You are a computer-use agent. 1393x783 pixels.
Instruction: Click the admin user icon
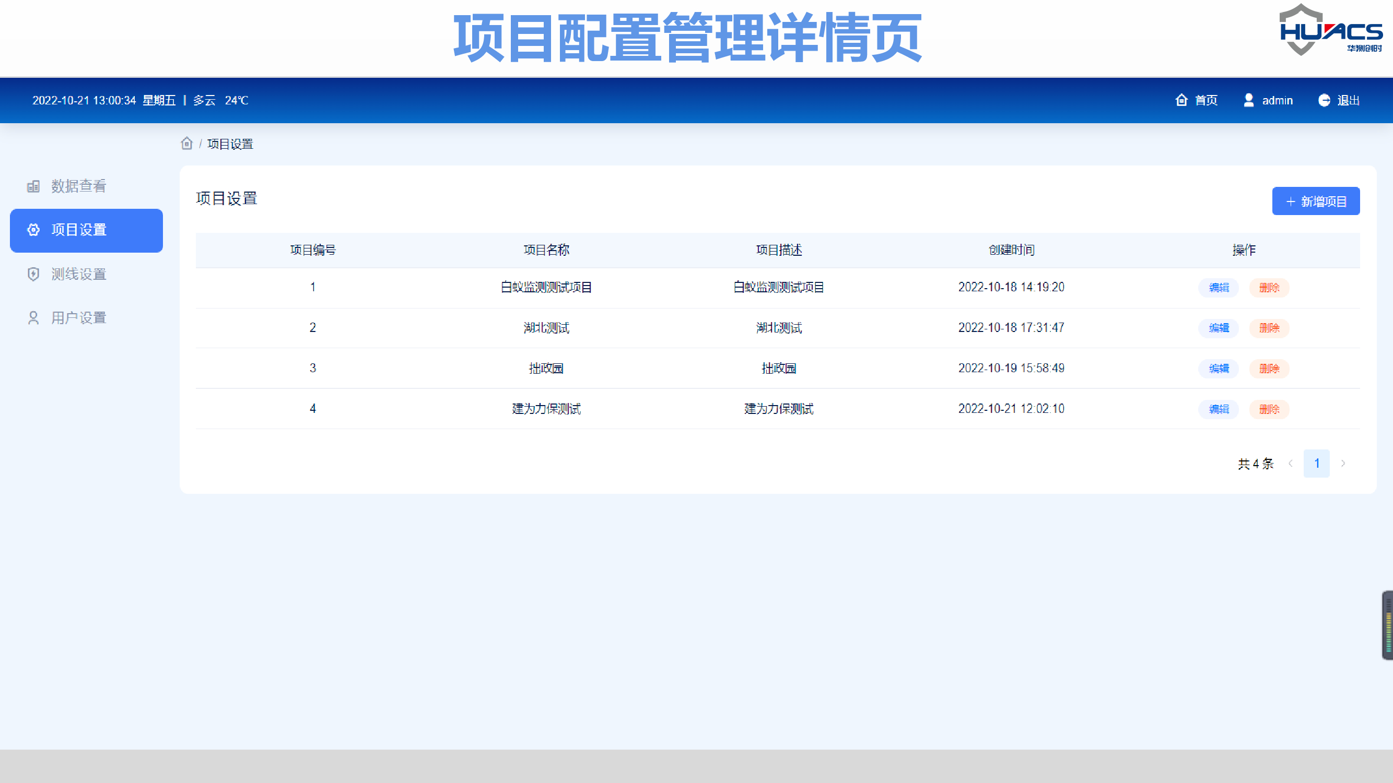pyautogui.click(x=1249, y=100)
